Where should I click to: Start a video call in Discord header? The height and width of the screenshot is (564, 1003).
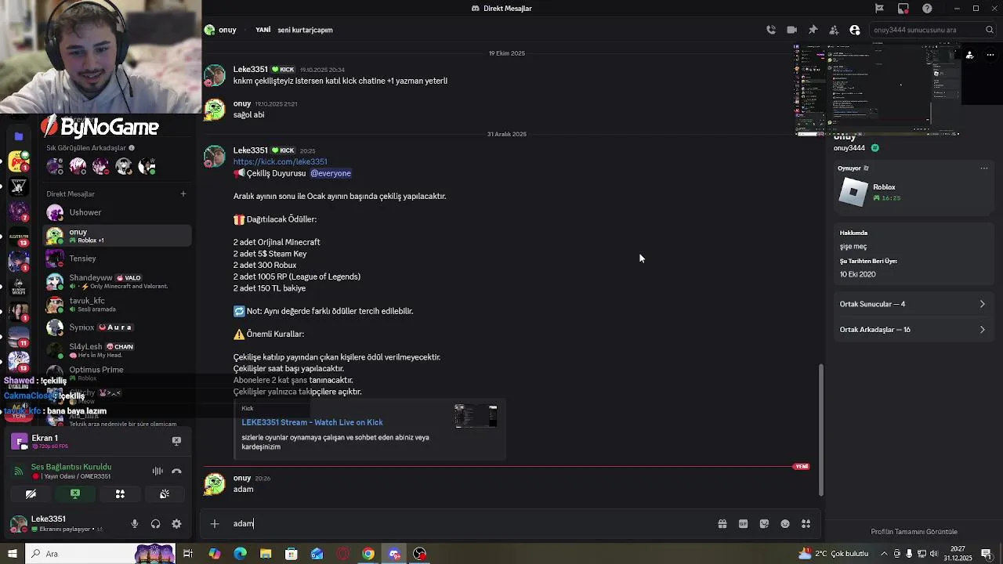tap(792, 30)
